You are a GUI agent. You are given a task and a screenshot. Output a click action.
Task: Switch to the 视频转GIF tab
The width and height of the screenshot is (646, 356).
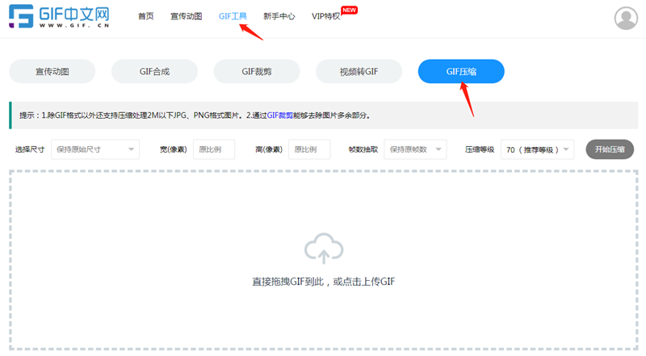click(359, 72)
